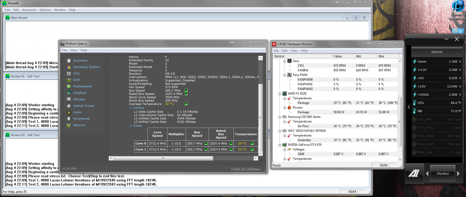Collapse the Samsung SSD 840 Series node

pos(279,116)
